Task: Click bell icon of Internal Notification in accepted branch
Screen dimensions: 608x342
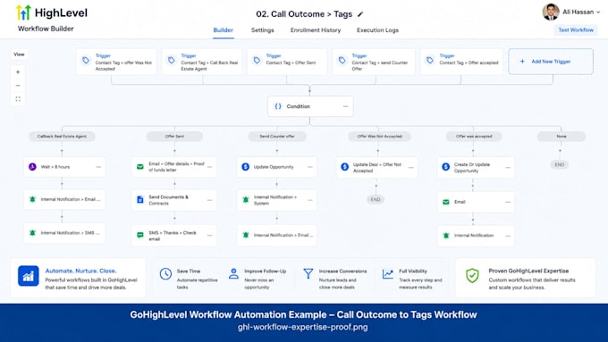Action: (x=446, y=236)
